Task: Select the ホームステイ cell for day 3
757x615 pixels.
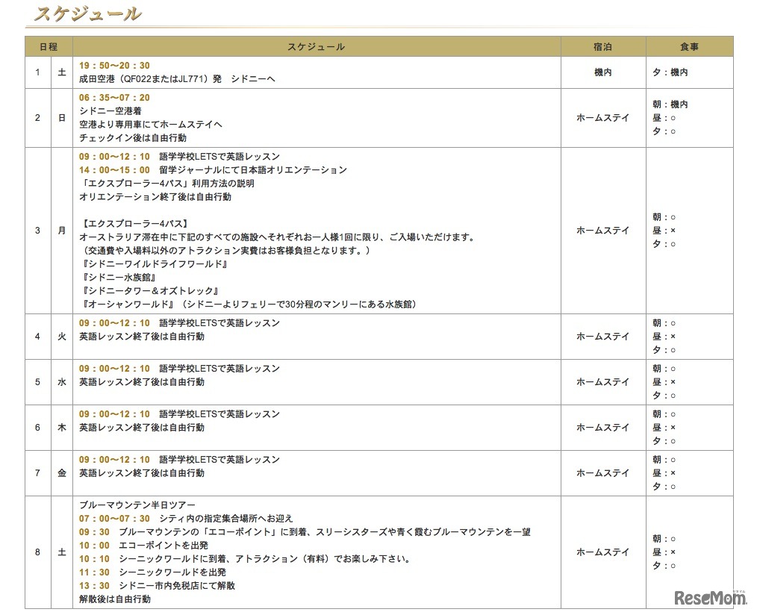Action: point(602,230)
